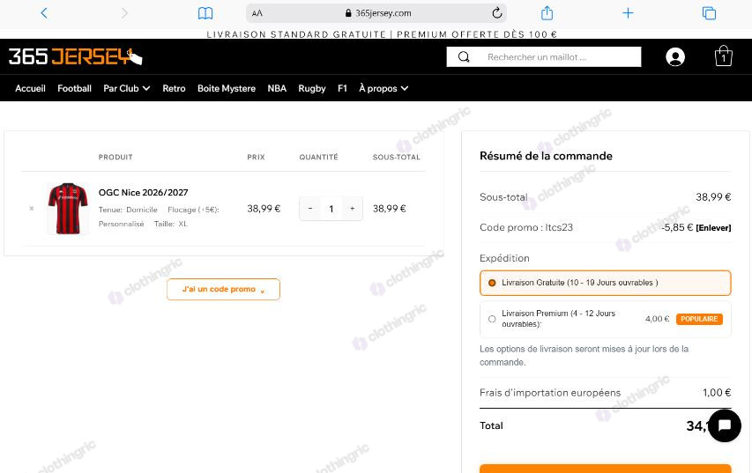Click the orange checkout button

point(606,469)
